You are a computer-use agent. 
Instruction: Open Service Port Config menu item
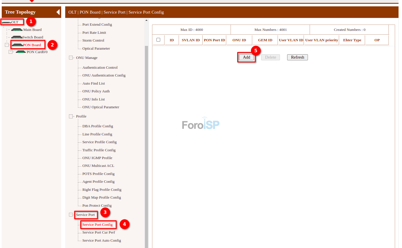pos(97,225)
